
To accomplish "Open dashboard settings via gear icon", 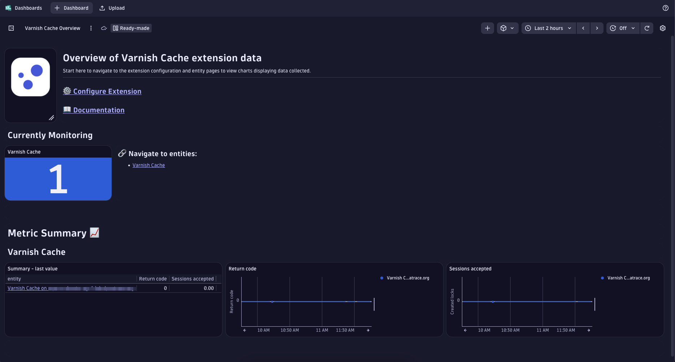I will click(663, 28).
